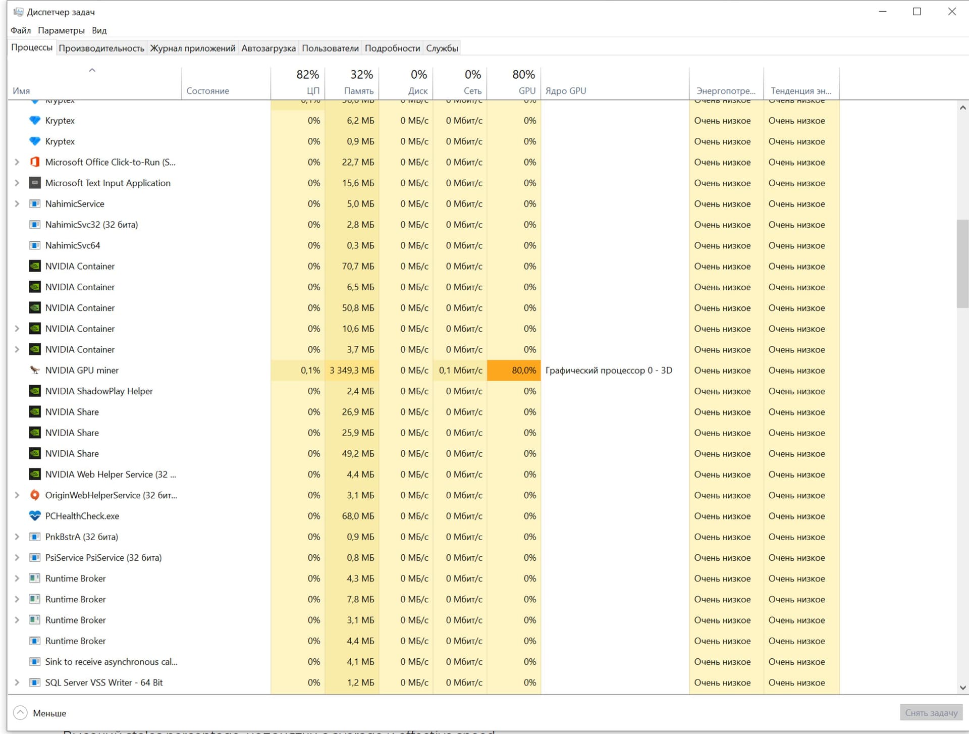
Task: Sort by the Диск column header
Action: (x=406, y=83)
